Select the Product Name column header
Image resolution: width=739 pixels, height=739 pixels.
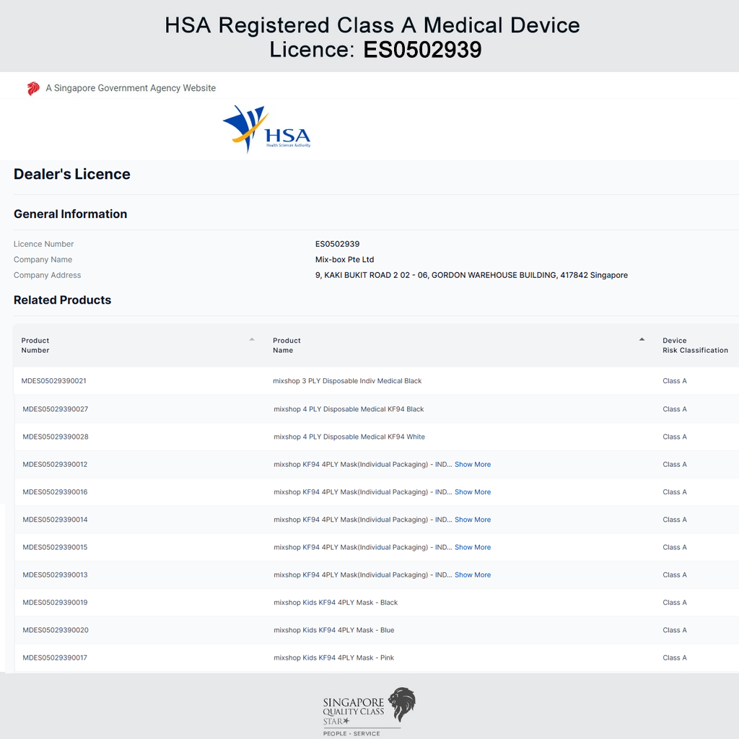[x=287, y=345]
